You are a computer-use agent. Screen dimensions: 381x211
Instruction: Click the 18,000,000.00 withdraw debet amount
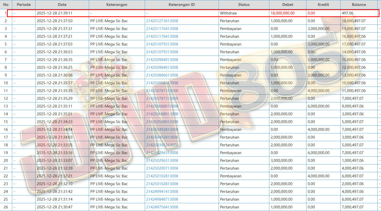pyautogui.click(x=283, y=13)
